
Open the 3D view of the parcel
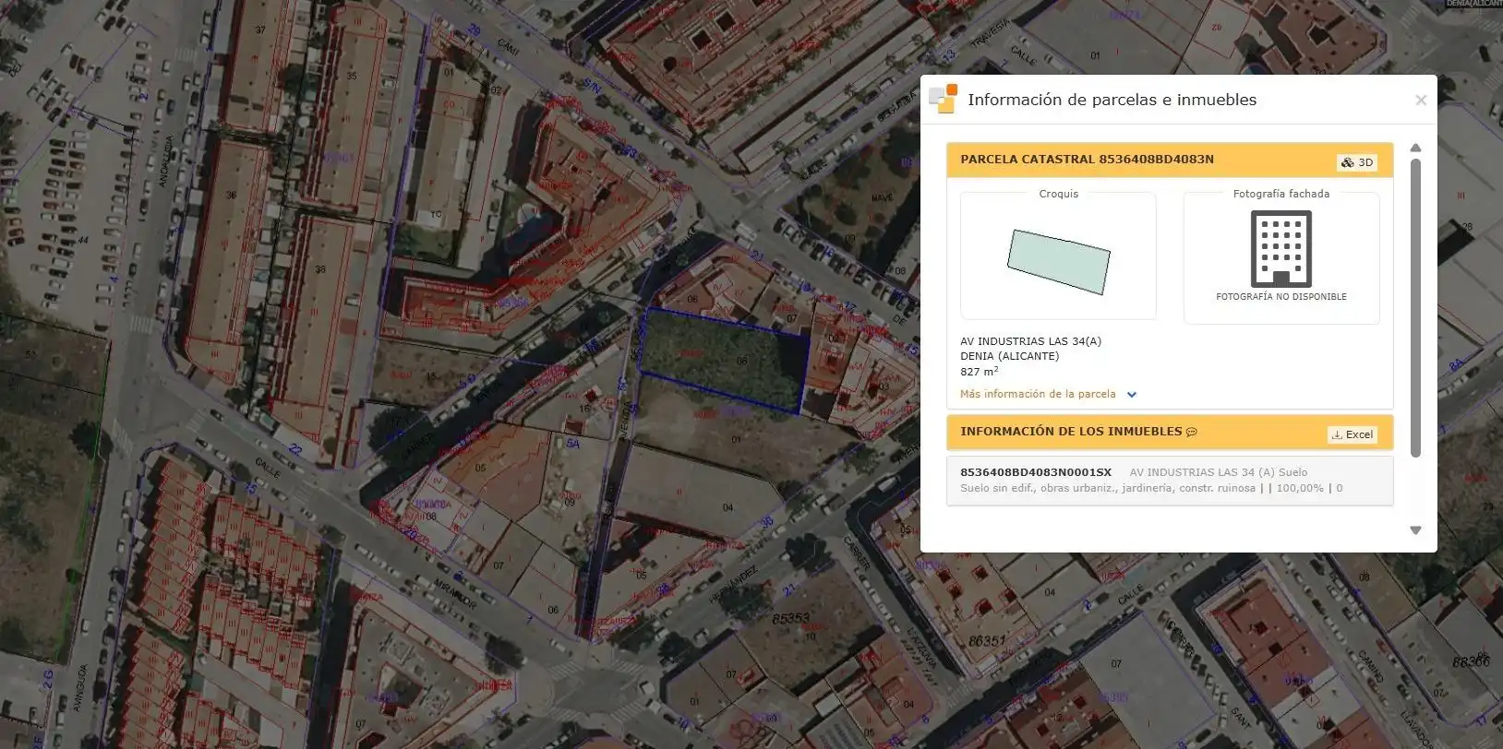point(1357,162)
